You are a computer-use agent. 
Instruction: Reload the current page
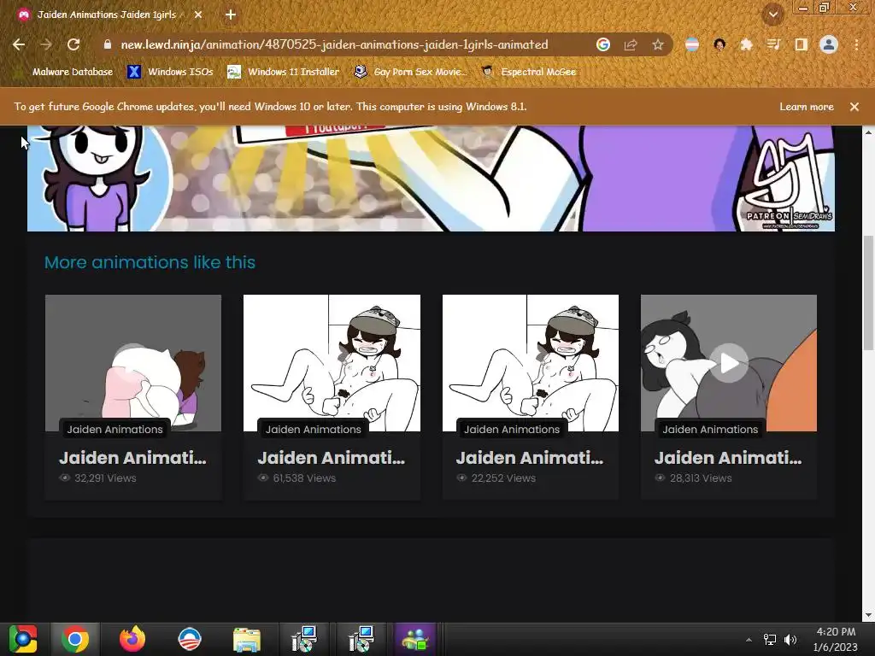pyautogui.click(x=73, y=44)
